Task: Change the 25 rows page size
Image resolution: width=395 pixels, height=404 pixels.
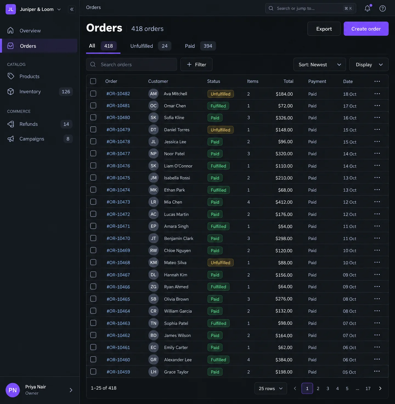Action: [271, 388]
